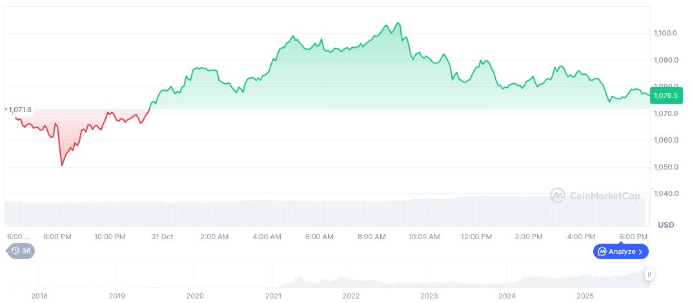The width and height of the screenshot is (692, 303).
Task: Select 2021 in the timeline navigator
Action: (273, 296)
